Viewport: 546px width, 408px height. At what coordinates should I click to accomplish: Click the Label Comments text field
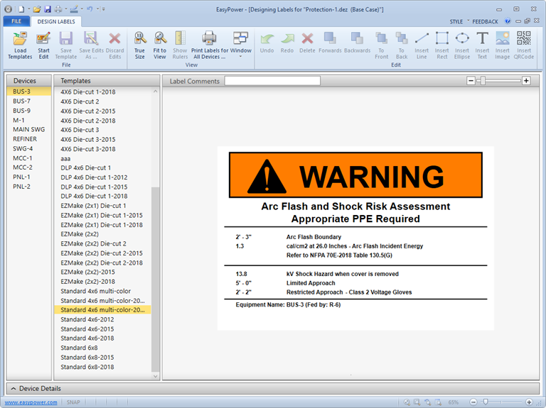point(272,81)
